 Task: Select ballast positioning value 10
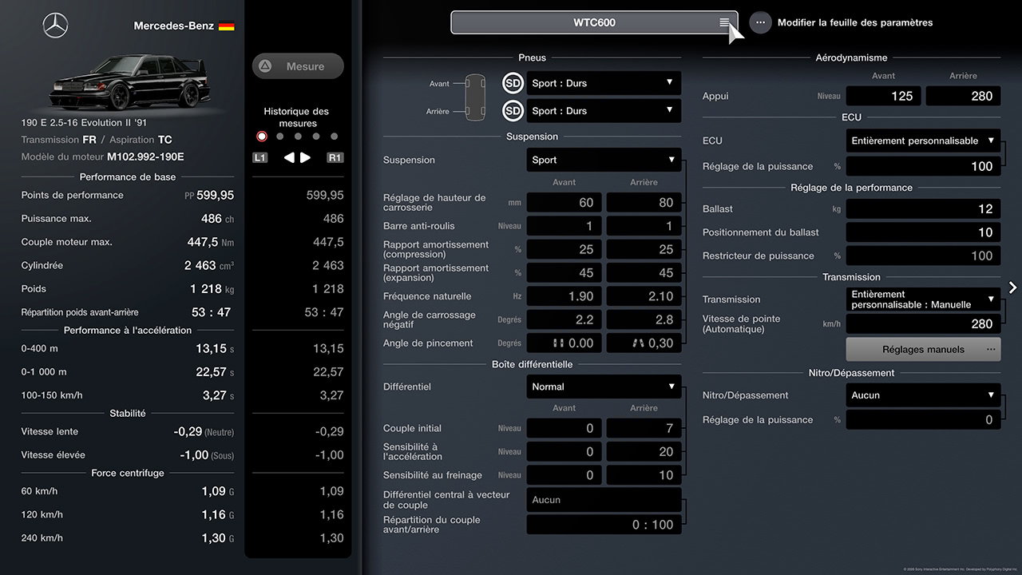click(924, 232)
